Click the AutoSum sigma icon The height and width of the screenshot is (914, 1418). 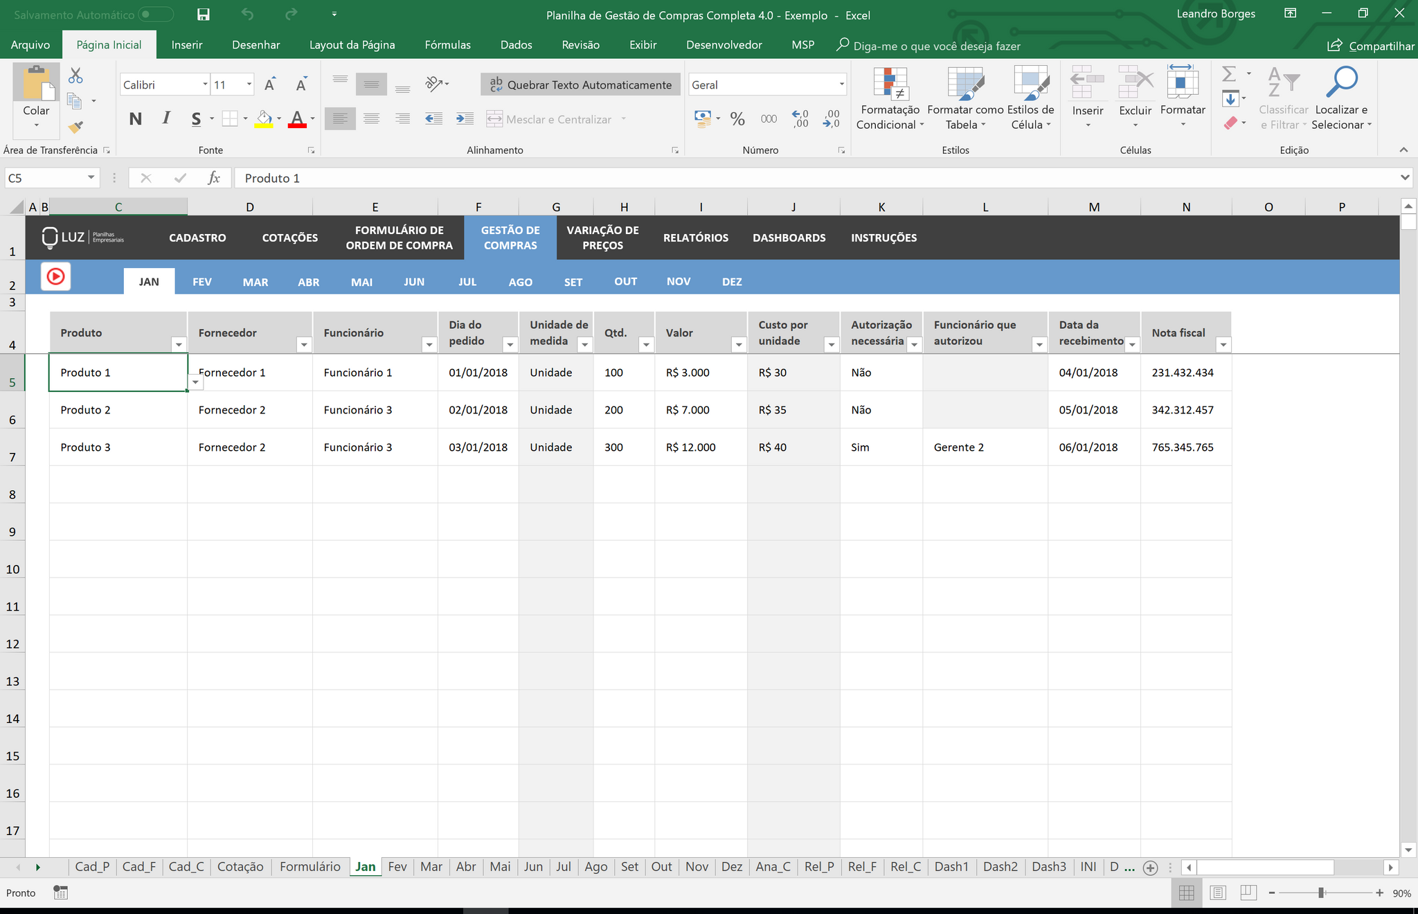1229,74
